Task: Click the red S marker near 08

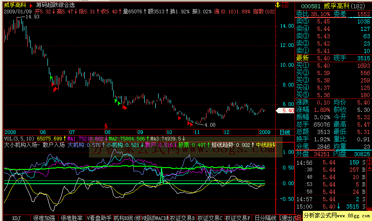Action: [106, 126]
